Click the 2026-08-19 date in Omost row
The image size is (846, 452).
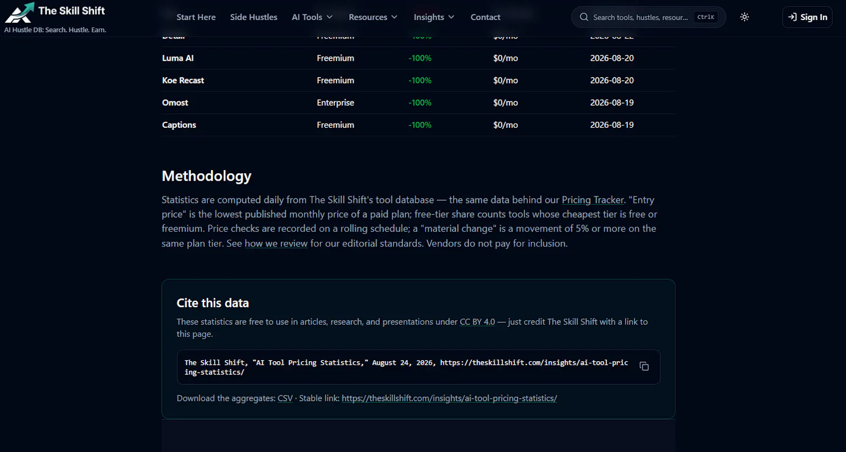612,102
